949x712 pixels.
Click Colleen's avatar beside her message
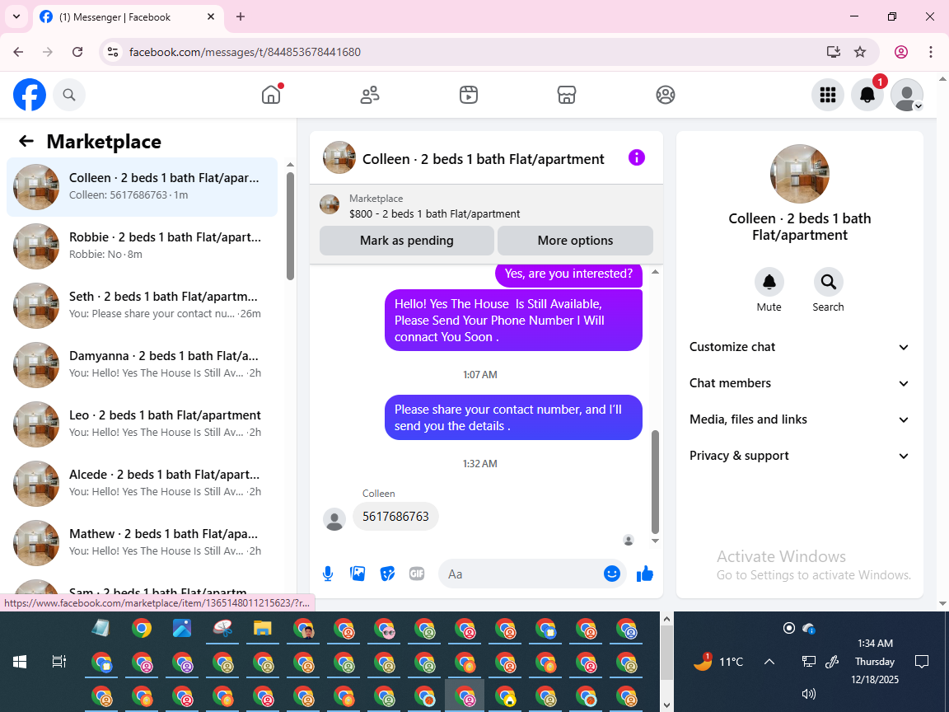point(334,519)
